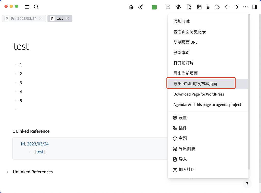
Task: Open the home page icon
Action: coord(131,7)
